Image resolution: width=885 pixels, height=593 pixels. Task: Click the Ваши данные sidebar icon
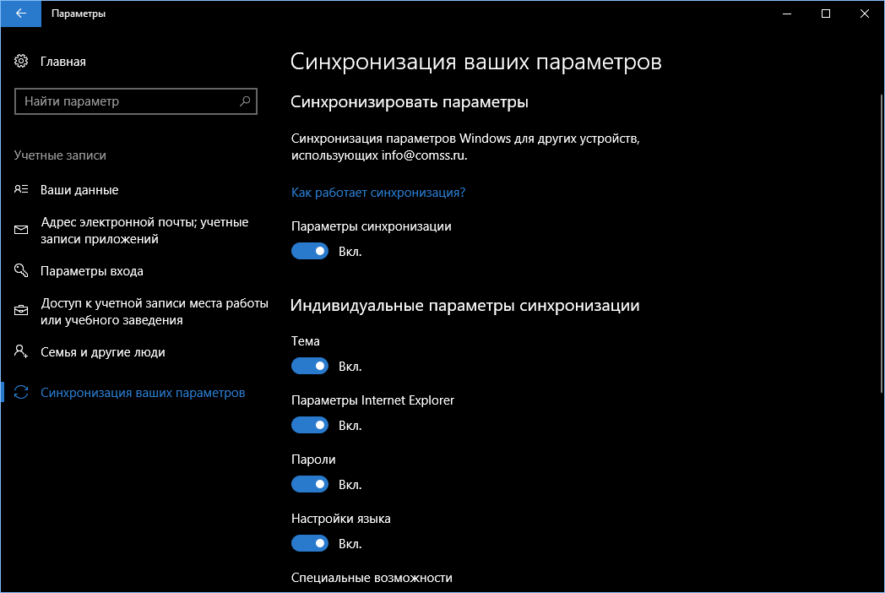tap(21, 189)
